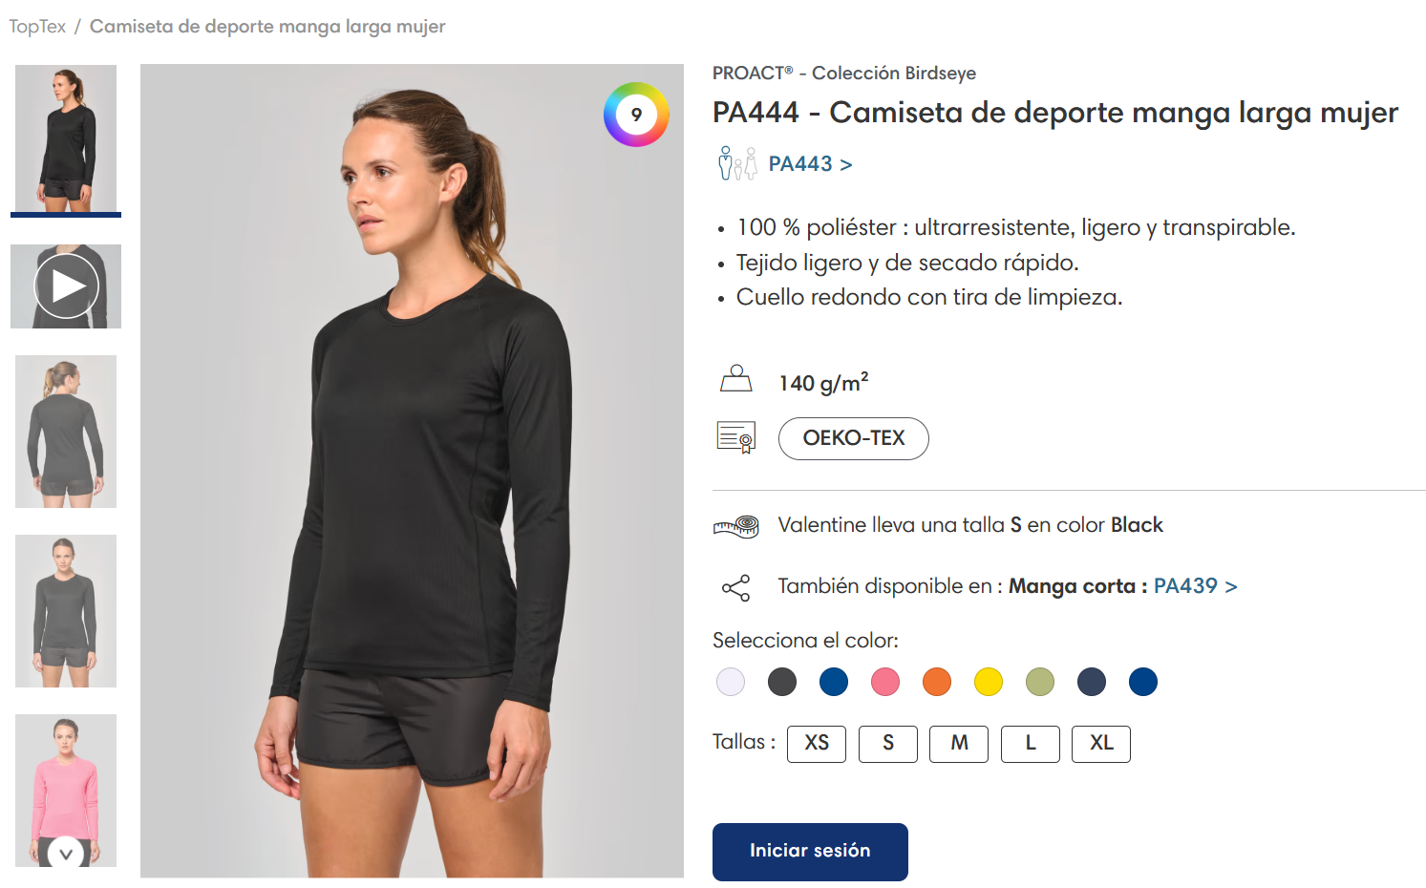The image size is (1426, 888).
Task: Click the share icon beside También disponible
Action: [736, 587]
